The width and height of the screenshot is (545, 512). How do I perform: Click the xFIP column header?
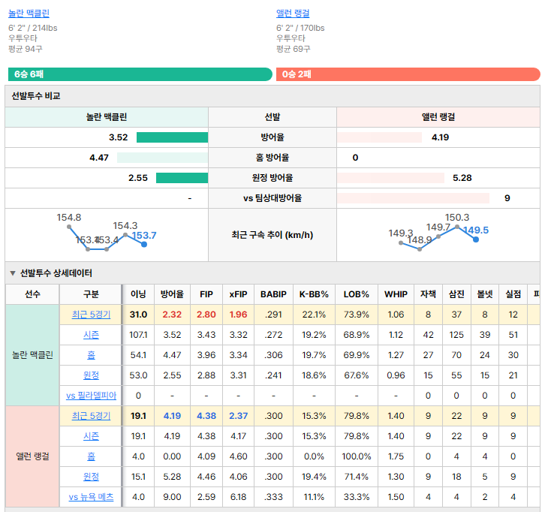tap(239, 294)
